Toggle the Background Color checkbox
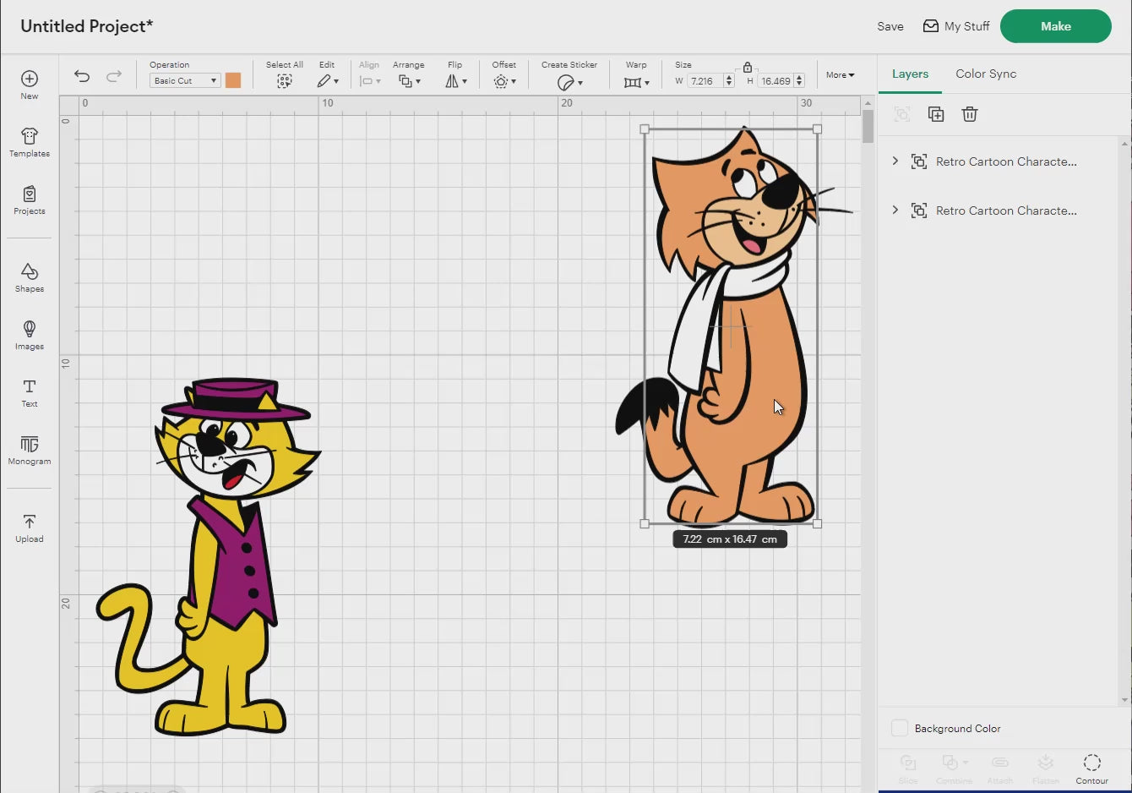 tap(900, 728)
